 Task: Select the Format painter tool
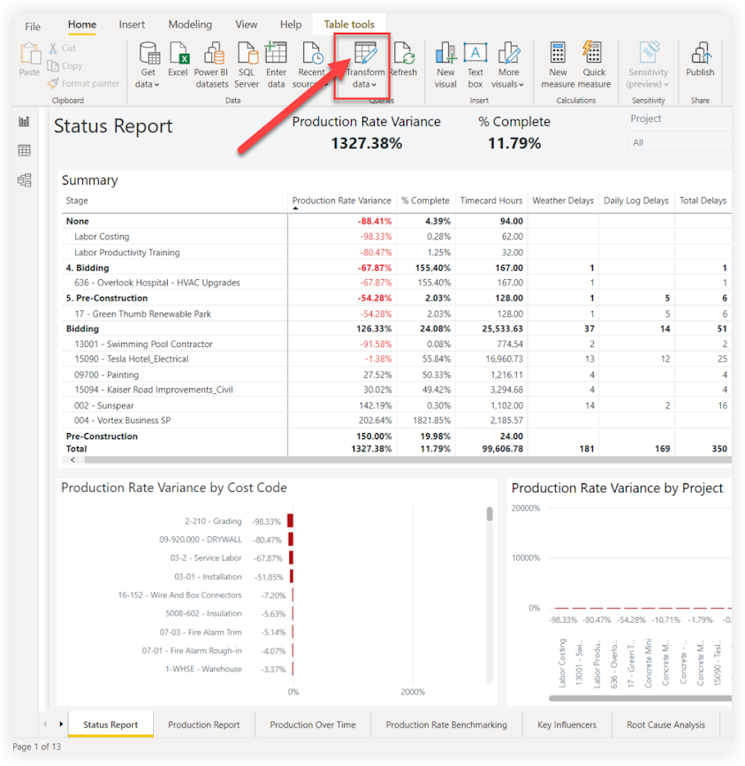click(84, 84)
